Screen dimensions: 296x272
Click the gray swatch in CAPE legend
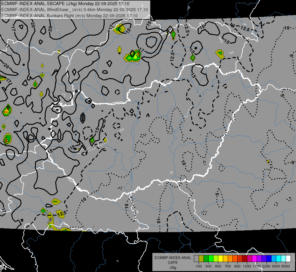coord(196,258)
